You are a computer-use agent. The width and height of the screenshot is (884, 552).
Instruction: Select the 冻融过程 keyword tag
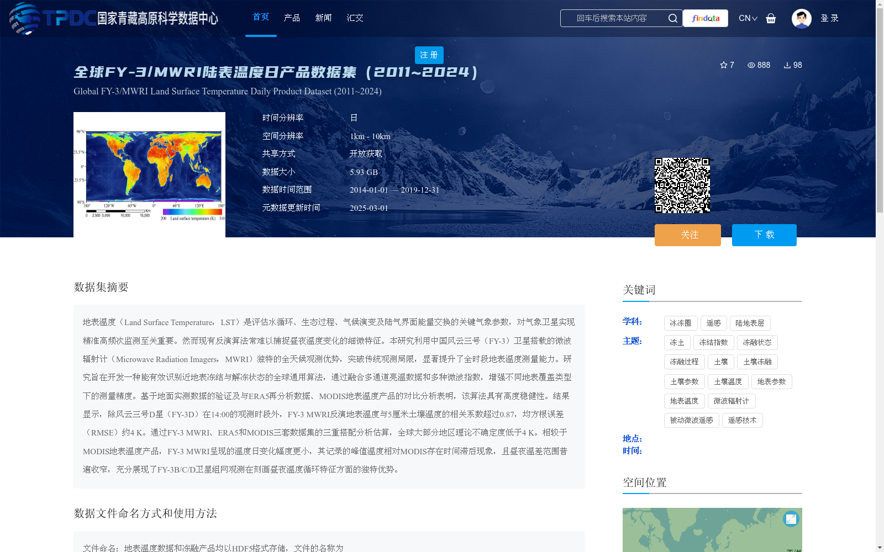pos(685,362)
